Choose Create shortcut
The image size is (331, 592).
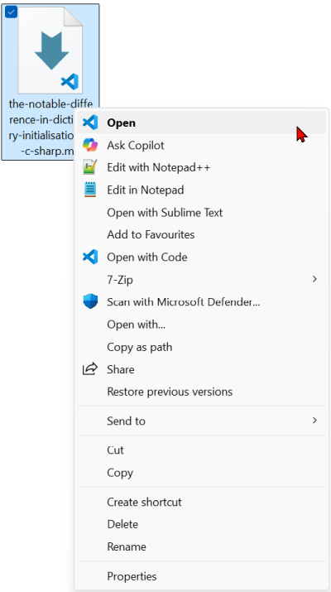[x=202, y=502]
